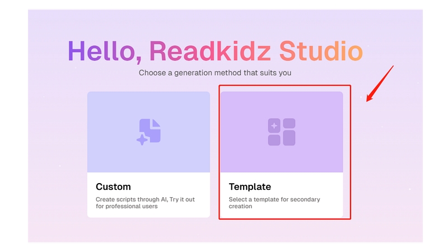Image resolution: width=448 pixels, height=252 pixels.
Task: Click "Select a template for secondary creation" text
Action: (x=274, y=203)
